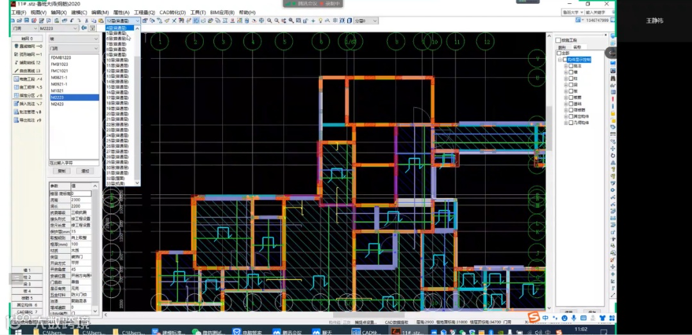Image resolution: width=692 pixels, height=335 pixels.
Task: Click the 在此输入字符 search field
Action: point(74,163)
